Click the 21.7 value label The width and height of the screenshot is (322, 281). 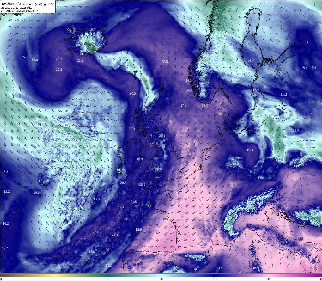(x=121, y=208)
